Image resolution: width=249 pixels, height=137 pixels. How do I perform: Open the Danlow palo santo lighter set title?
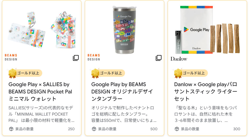coord(206,92)
